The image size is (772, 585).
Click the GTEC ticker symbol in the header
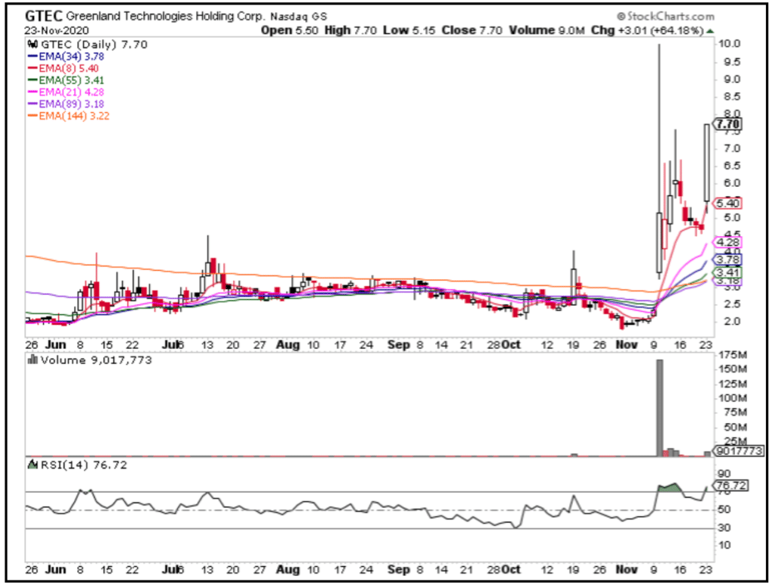44,17
